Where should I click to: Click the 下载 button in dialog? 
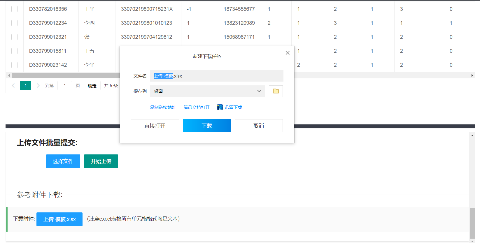(207, 126)
